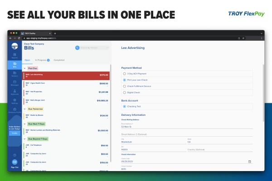This screenshot has height=181, width=272.
Task: Collapse the Due Next 7 Days group
Action: 24,124
